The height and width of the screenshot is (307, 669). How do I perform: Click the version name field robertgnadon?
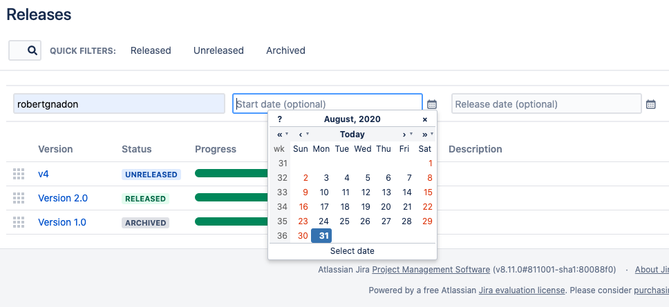[119, 104]
